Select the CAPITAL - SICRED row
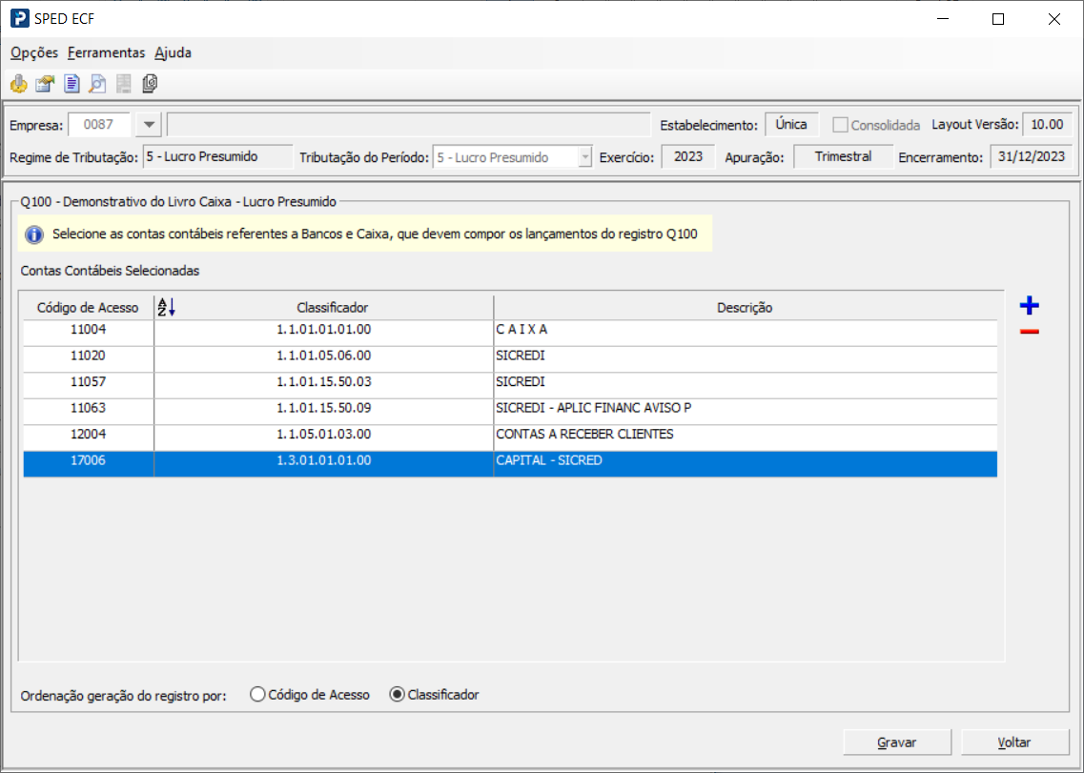This screenshot has height=773, width=1084. click(510, 464)
